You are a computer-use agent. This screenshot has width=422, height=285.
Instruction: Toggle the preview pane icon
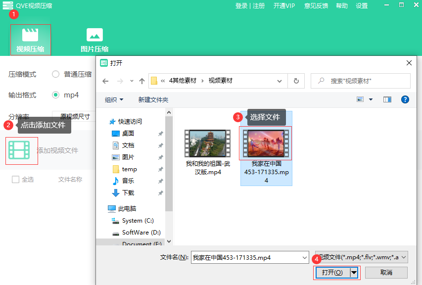point(387,99)
